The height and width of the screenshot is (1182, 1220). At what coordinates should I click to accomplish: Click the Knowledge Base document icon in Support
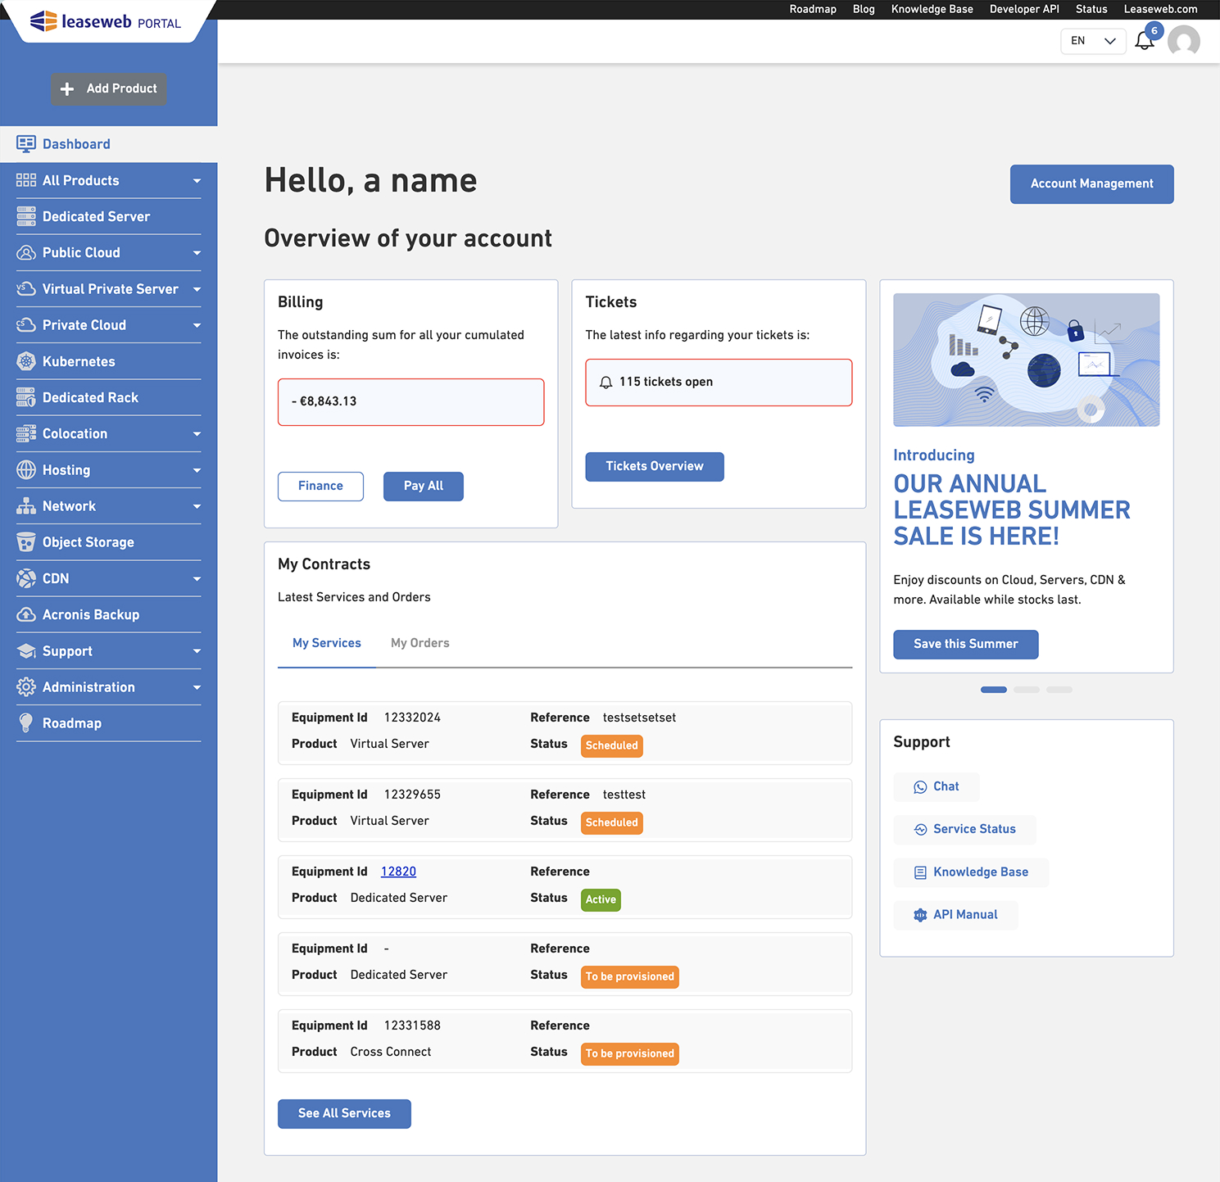pos(920,872)
